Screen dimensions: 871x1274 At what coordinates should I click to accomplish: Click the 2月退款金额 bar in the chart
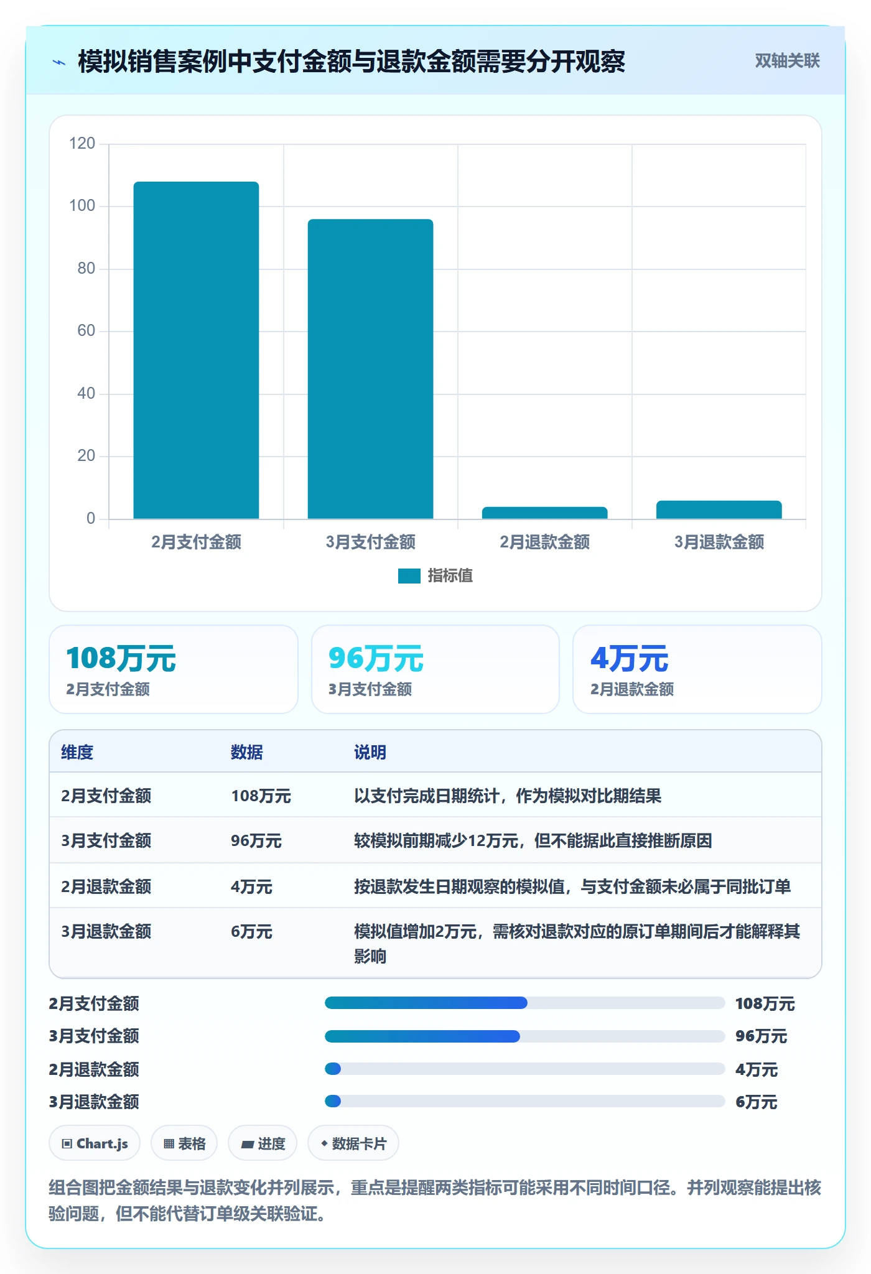pyautogui.click(x=544, y=513)
